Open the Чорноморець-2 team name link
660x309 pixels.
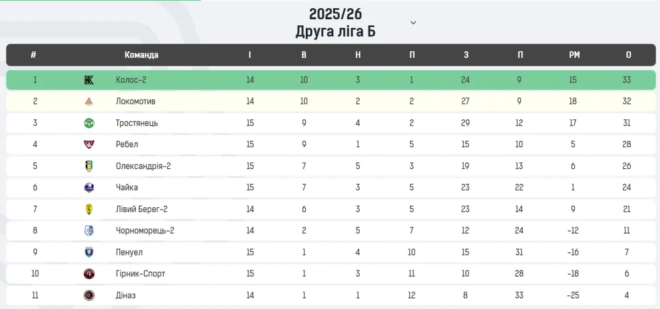click(x=145, y=230)
